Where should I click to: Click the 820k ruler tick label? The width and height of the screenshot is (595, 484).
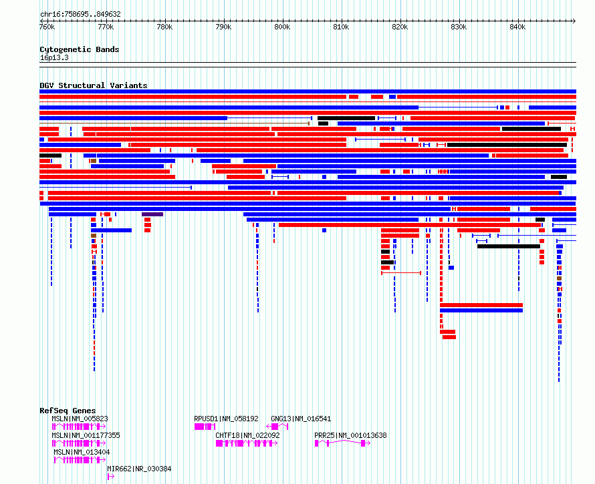[x=400, y=27]
